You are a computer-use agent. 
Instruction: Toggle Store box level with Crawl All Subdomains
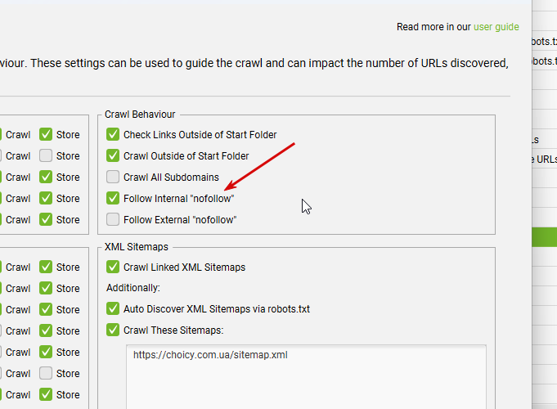(46, 178)
